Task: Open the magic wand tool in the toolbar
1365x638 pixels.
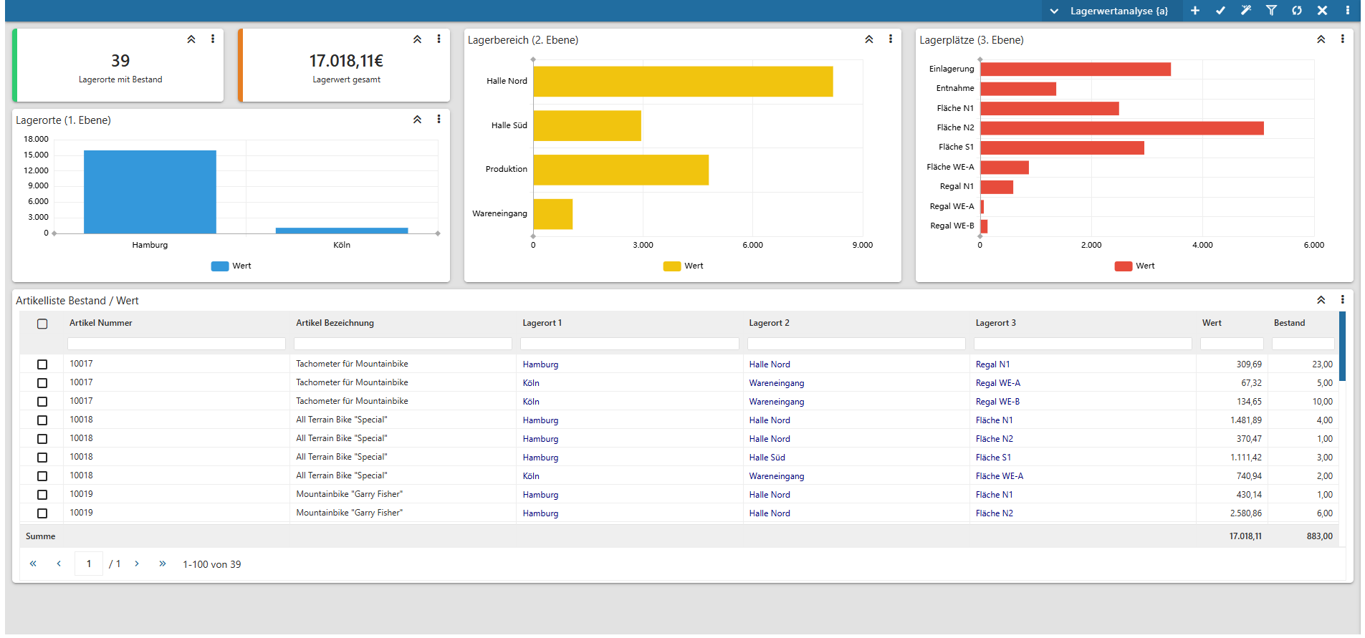Action: (x=1246, y=11)
